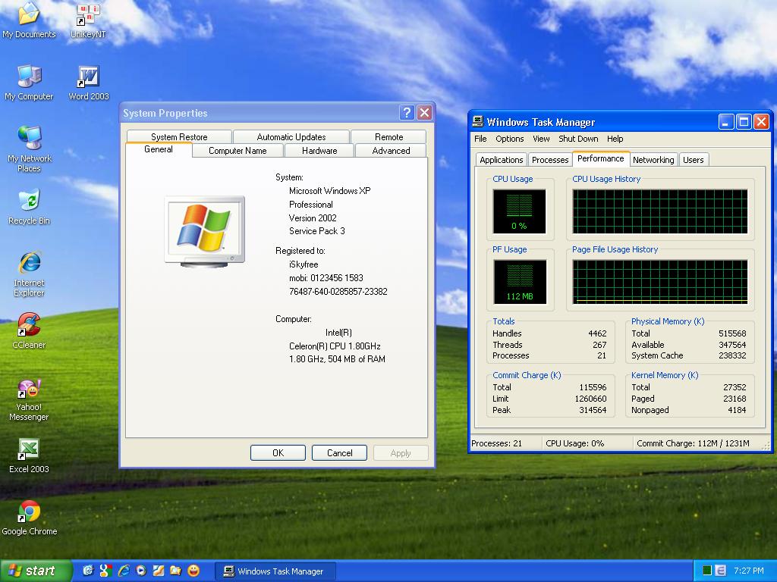Close the Windows Task Manager window
Viewport: 777px width, 582px height.
[x=761, y=122]
